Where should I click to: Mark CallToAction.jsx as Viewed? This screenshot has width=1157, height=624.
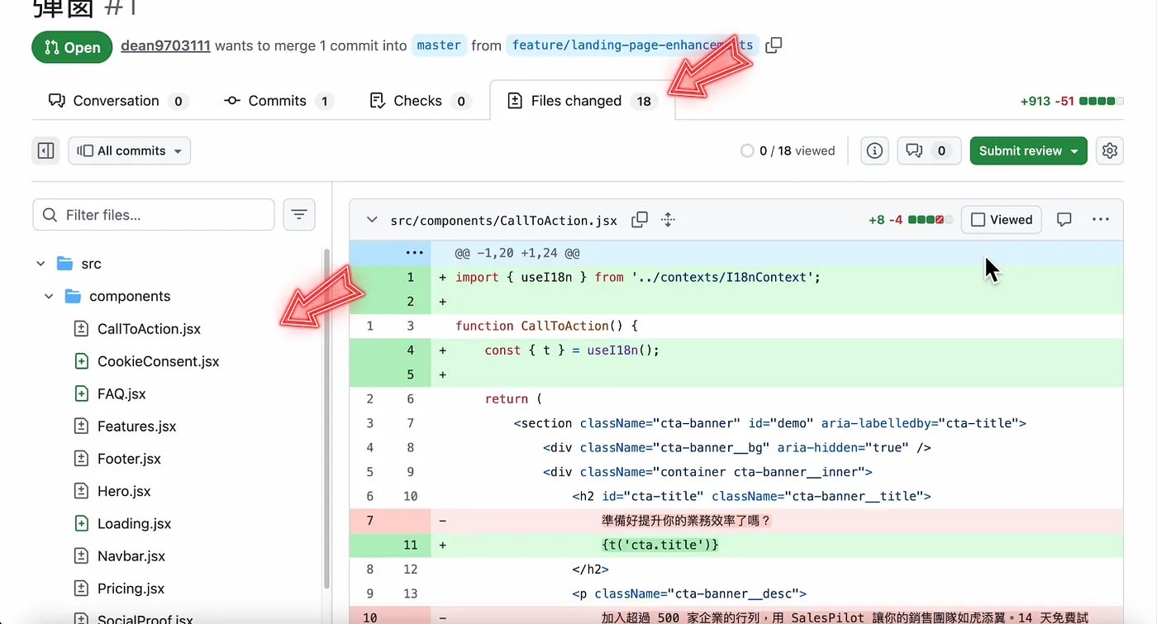pyautogui.click(x=1002, y=220)
